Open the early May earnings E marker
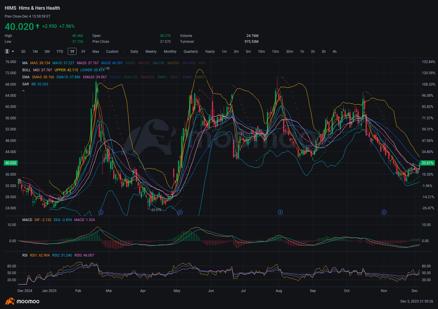 [180, 212]
